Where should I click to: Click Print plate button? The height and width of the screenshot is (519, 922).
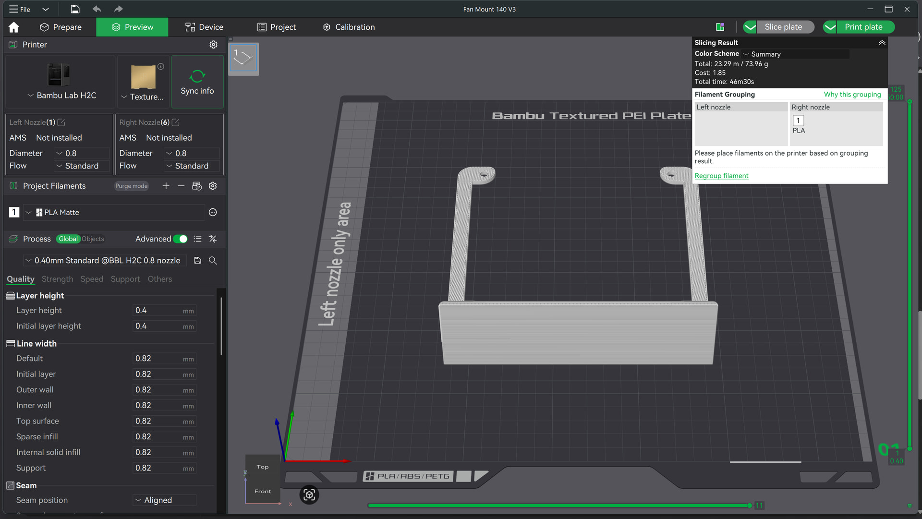(865, 27)
